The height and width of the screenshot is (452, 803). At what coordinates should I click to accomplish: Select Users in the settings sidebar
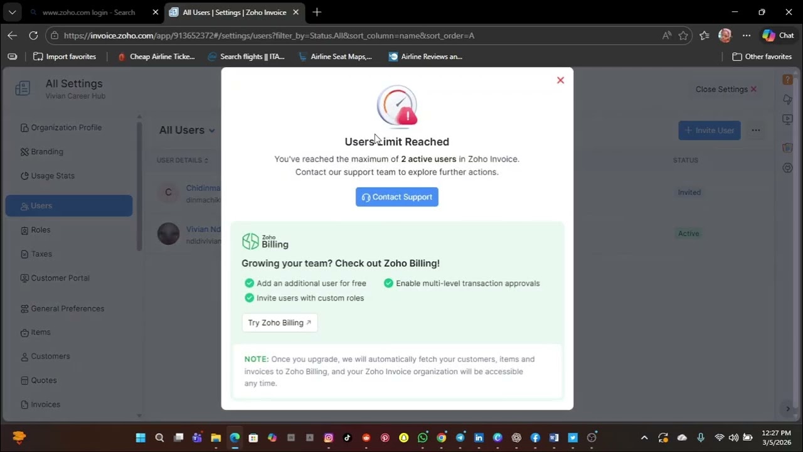point(69,206)
